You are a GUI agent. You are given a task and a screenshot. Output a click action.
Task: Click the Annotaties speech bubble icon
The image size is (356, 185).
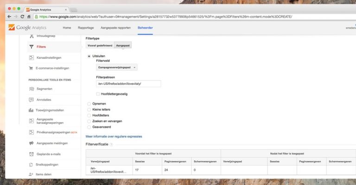tap(32, 99)
